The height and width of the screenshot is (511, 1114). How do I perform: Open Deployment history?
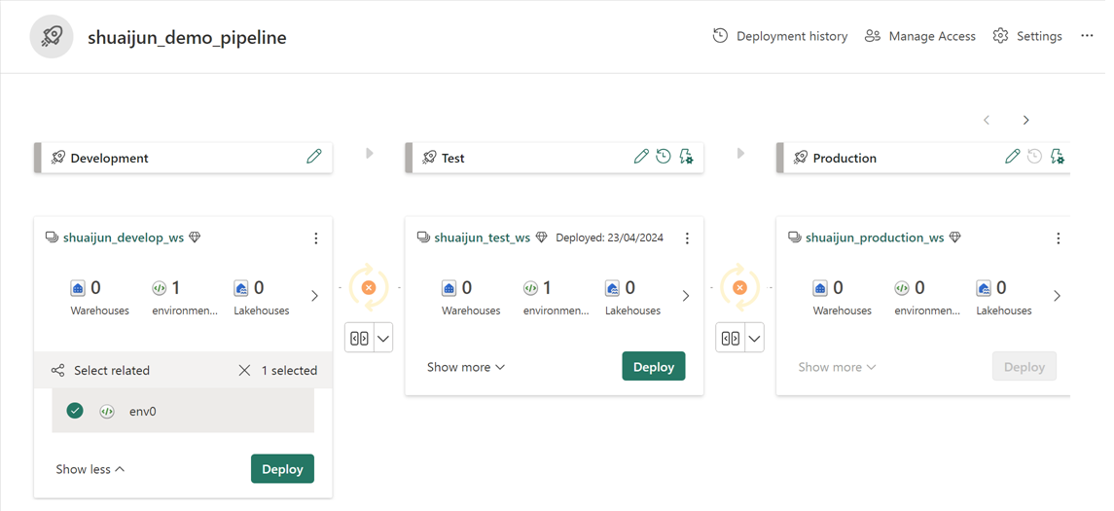[x=780, y=36]
